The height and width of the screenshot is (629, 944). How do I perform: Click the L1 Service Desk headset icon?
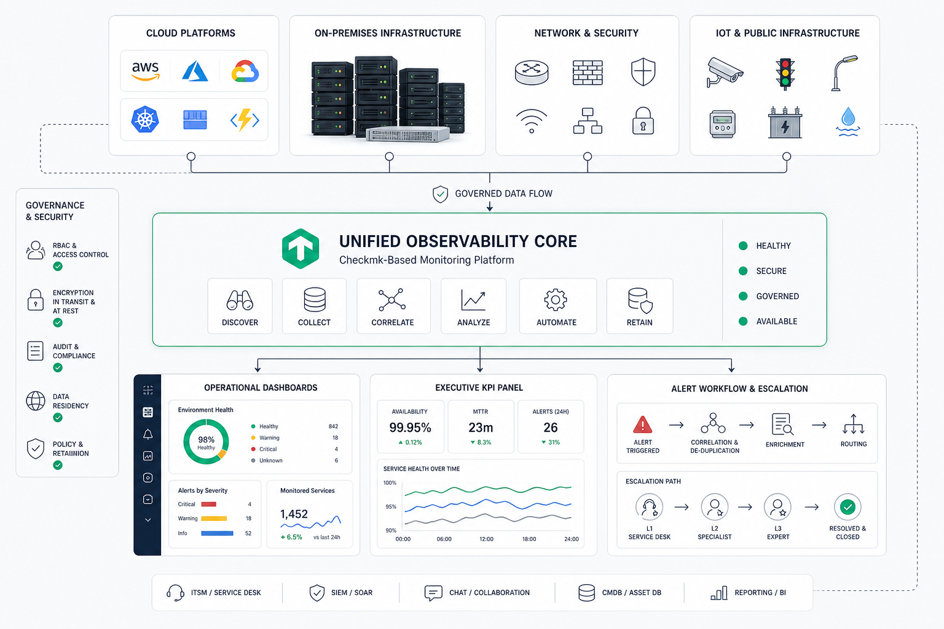[x=649, y=507]
